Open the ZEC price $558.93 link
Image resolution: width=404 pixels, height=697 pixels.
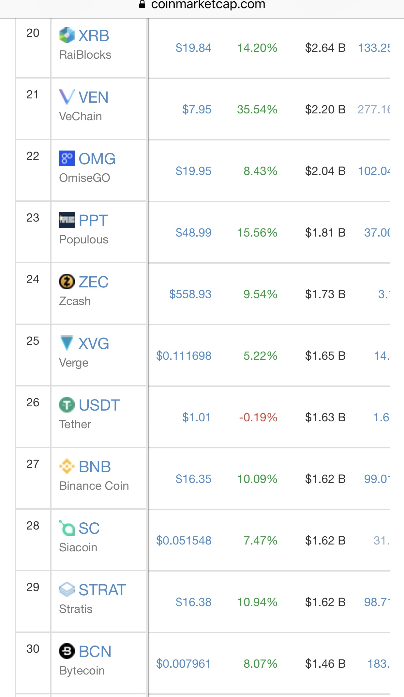pos(190,294)
